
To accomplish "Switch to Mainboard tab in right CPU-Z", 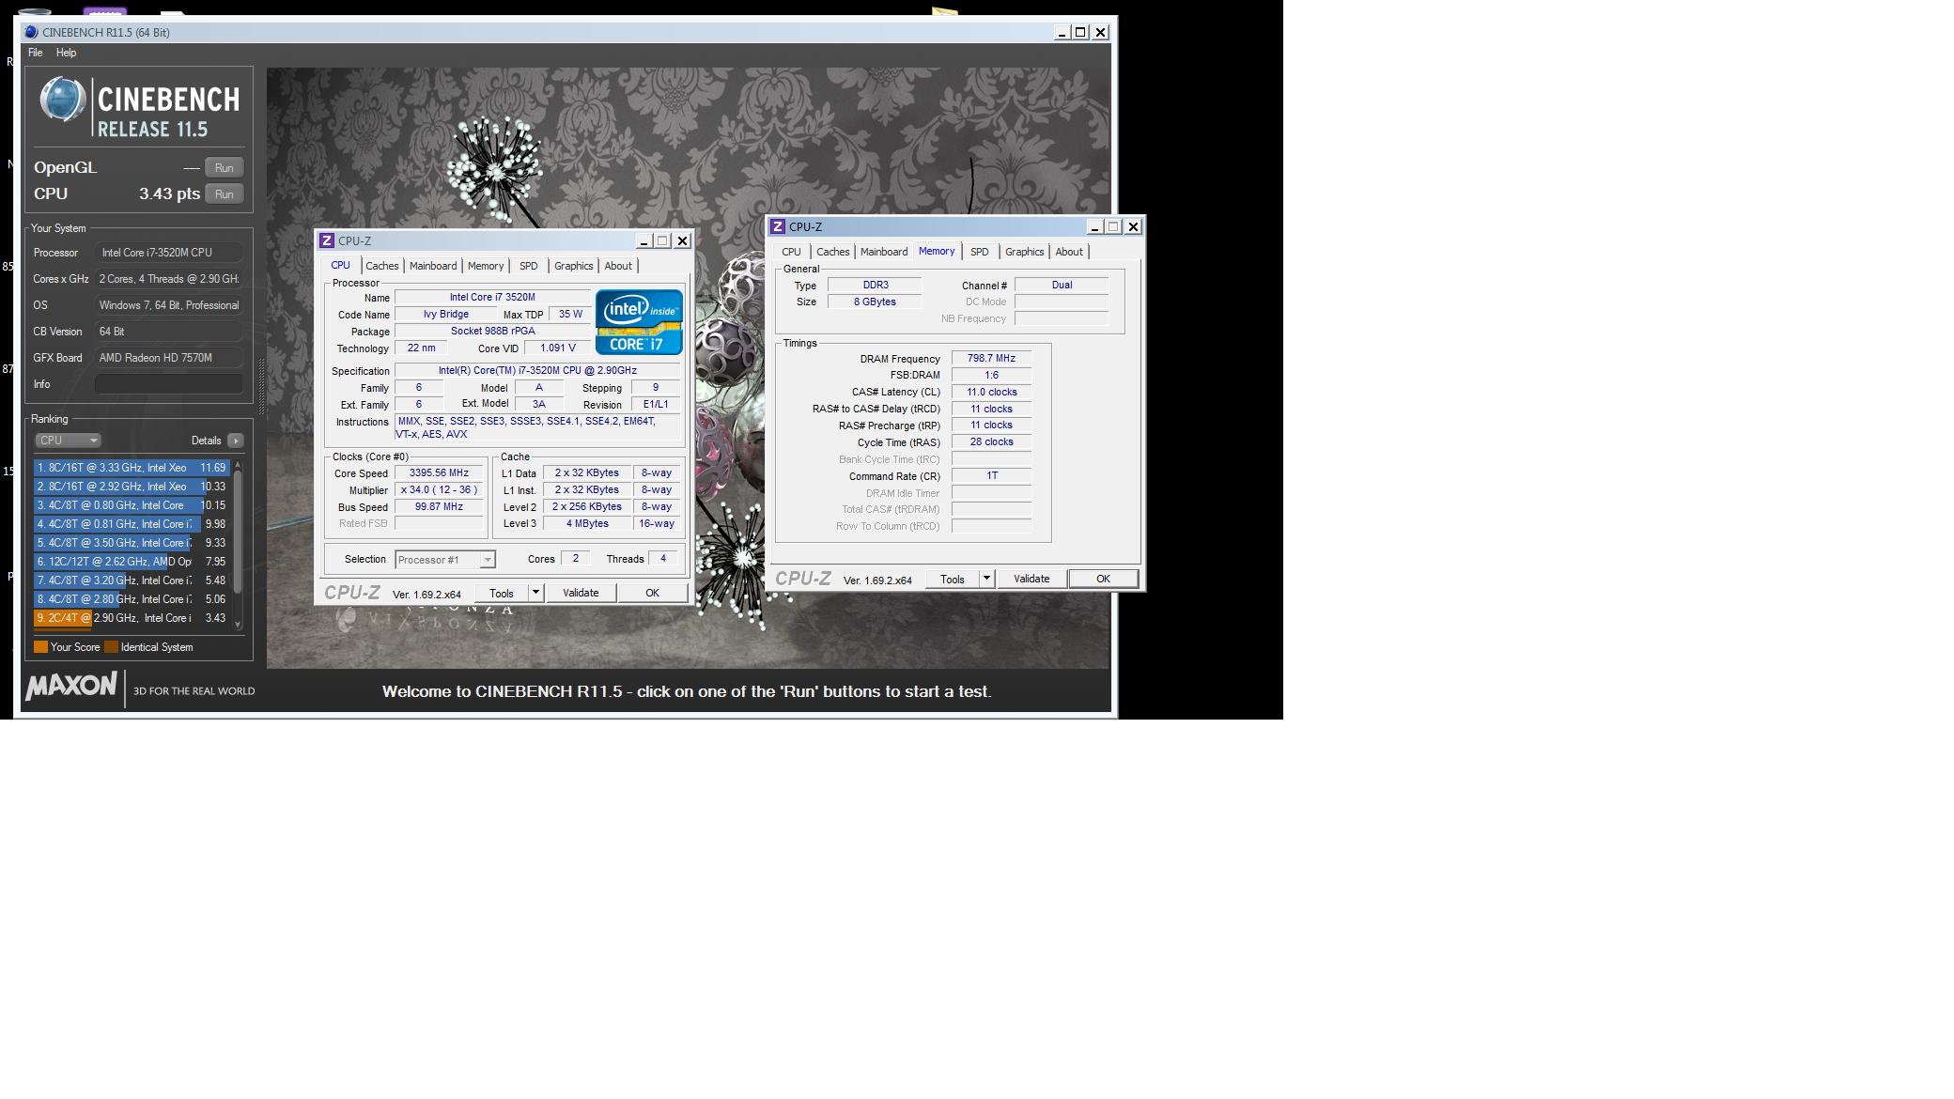I will 884,252.
